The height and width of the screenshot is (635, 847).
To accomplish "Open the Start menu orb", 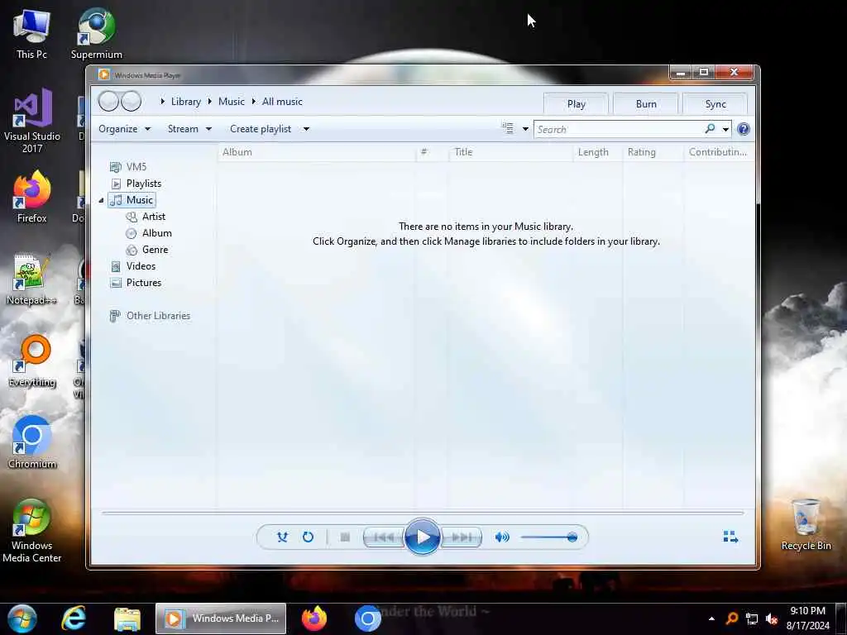I will pos(21,618).
